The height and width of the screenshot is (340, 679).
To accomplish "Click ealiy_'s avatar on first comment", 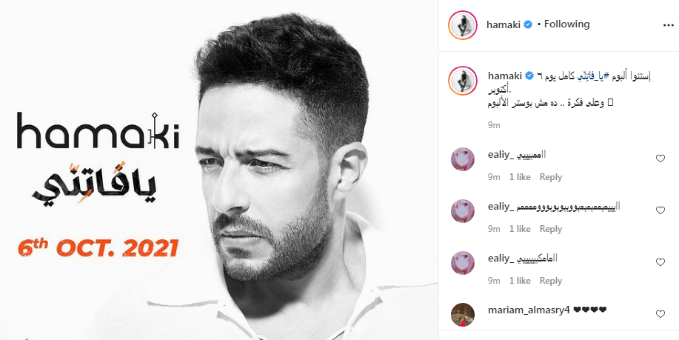I will pyautogui.click(x=463, y=159).
